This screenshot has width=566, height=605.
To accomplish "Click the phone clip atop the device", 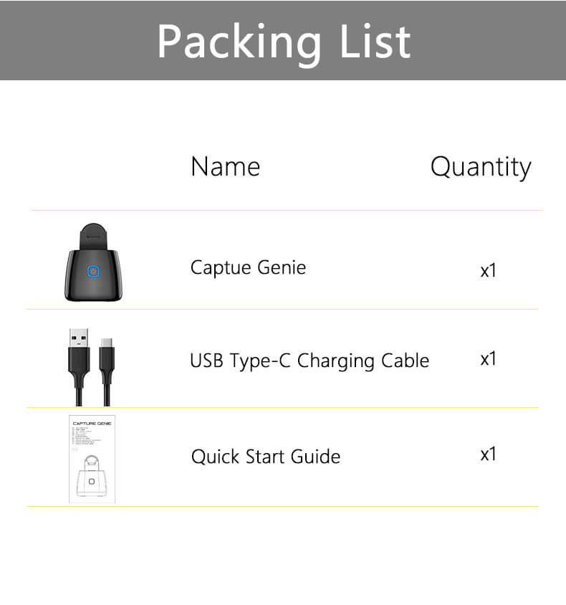I will pyautogui.click(x=93, y=236).
